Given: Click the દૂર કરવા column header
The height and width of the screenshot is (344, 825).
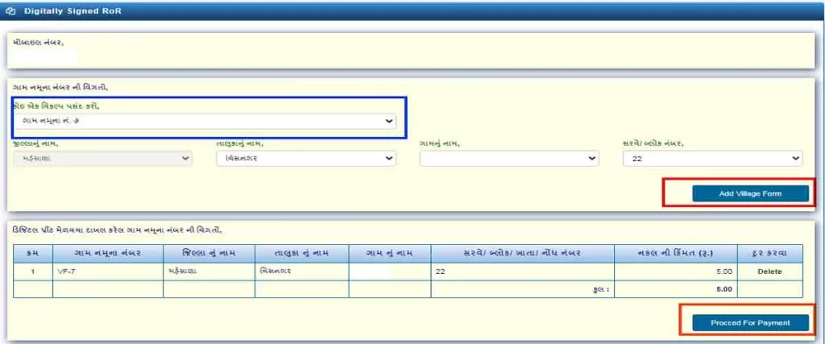Looking at the screenshot, I should point(771,254).
